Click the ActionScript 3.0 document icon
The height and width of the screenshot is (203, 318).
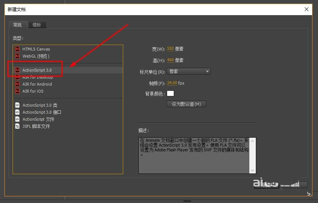tap(17, 70)
